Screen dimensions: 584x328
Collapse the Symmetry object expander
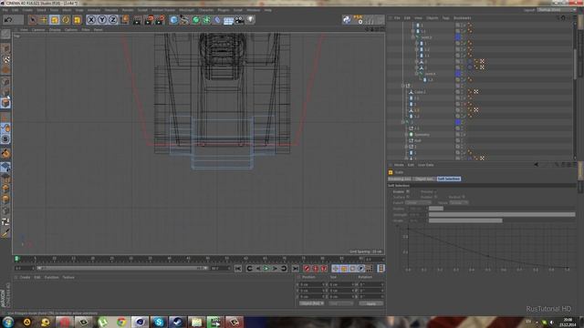(406, 135)
